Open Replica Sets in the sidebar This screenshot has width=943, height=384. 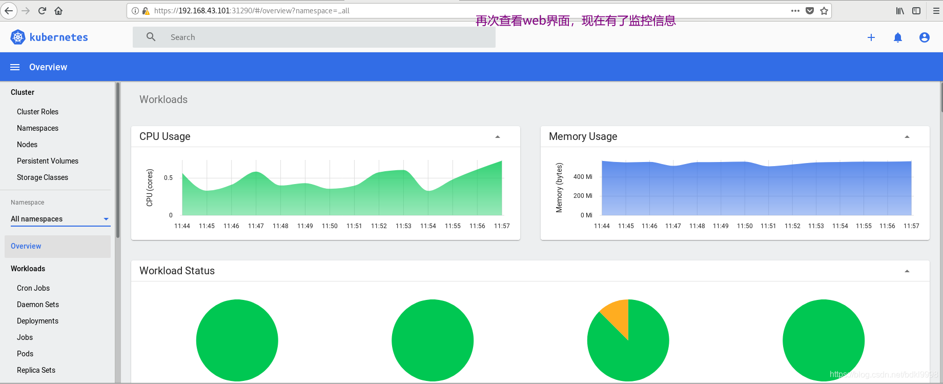click(x=36, y=370)
